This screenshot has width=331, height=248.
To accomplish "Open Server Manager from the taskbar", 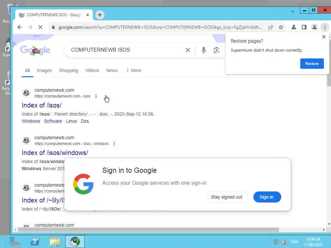I will tap(15, 242).
